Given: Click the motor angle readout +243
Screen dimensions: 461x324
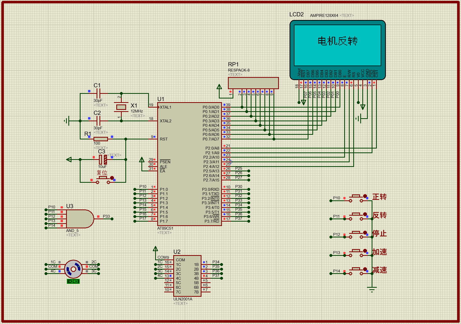Looking at the screenshot, I should pyautogui.click(x=73, y=281).
